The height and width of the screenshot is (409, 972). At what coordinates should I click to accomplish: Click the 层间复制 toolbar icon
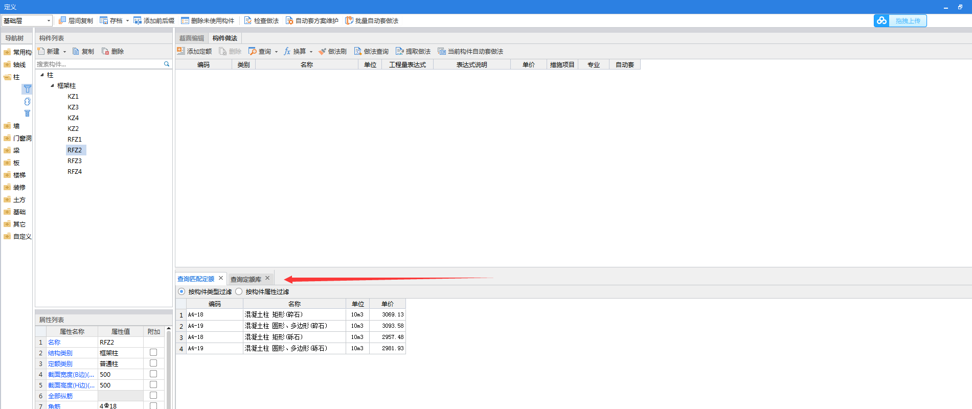(62, 20)
